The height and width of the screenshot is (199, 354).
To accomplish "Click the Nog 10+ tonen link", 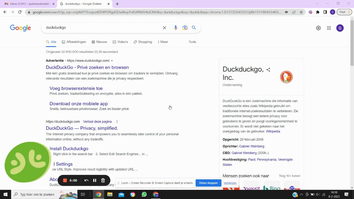I will (290, 176).
